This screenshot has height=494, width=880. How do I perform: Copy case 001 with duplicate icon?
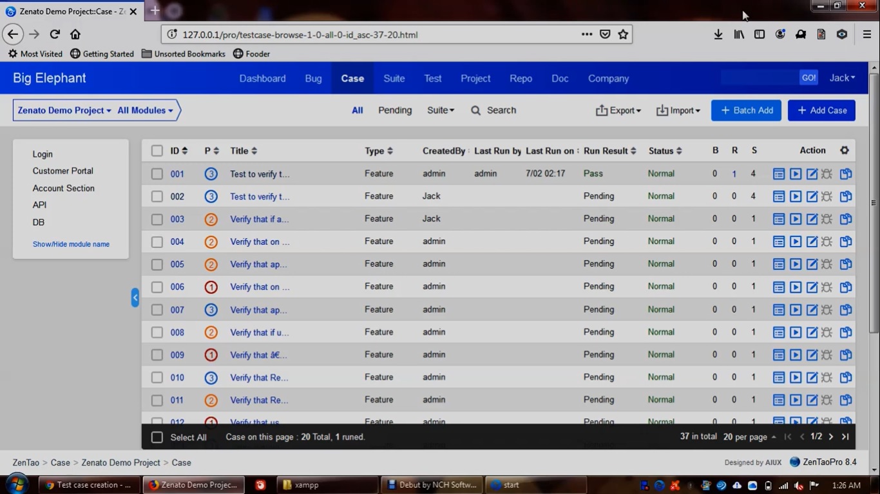coord(846,174)
